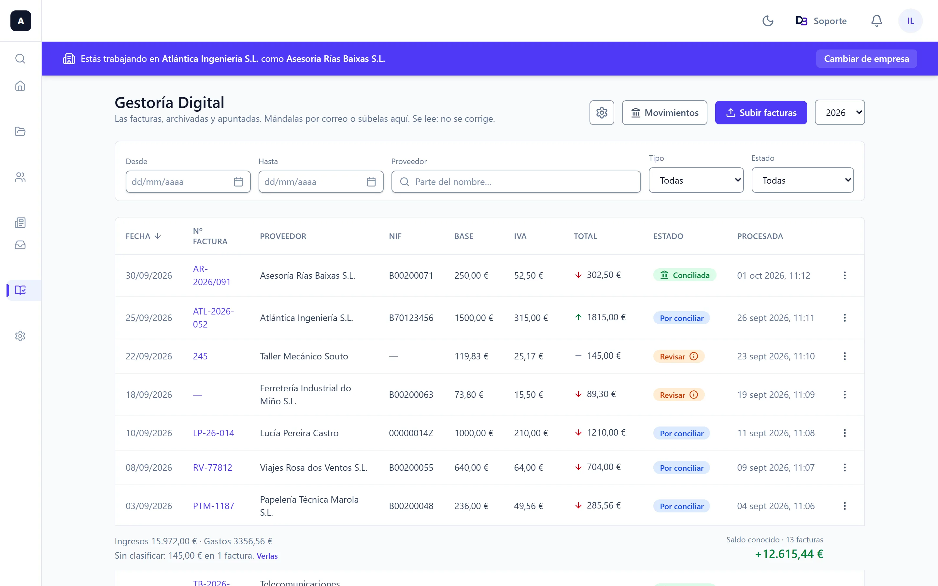
Task: Open row menu for Papelería Técnica Marola
Action: [845, 506]
